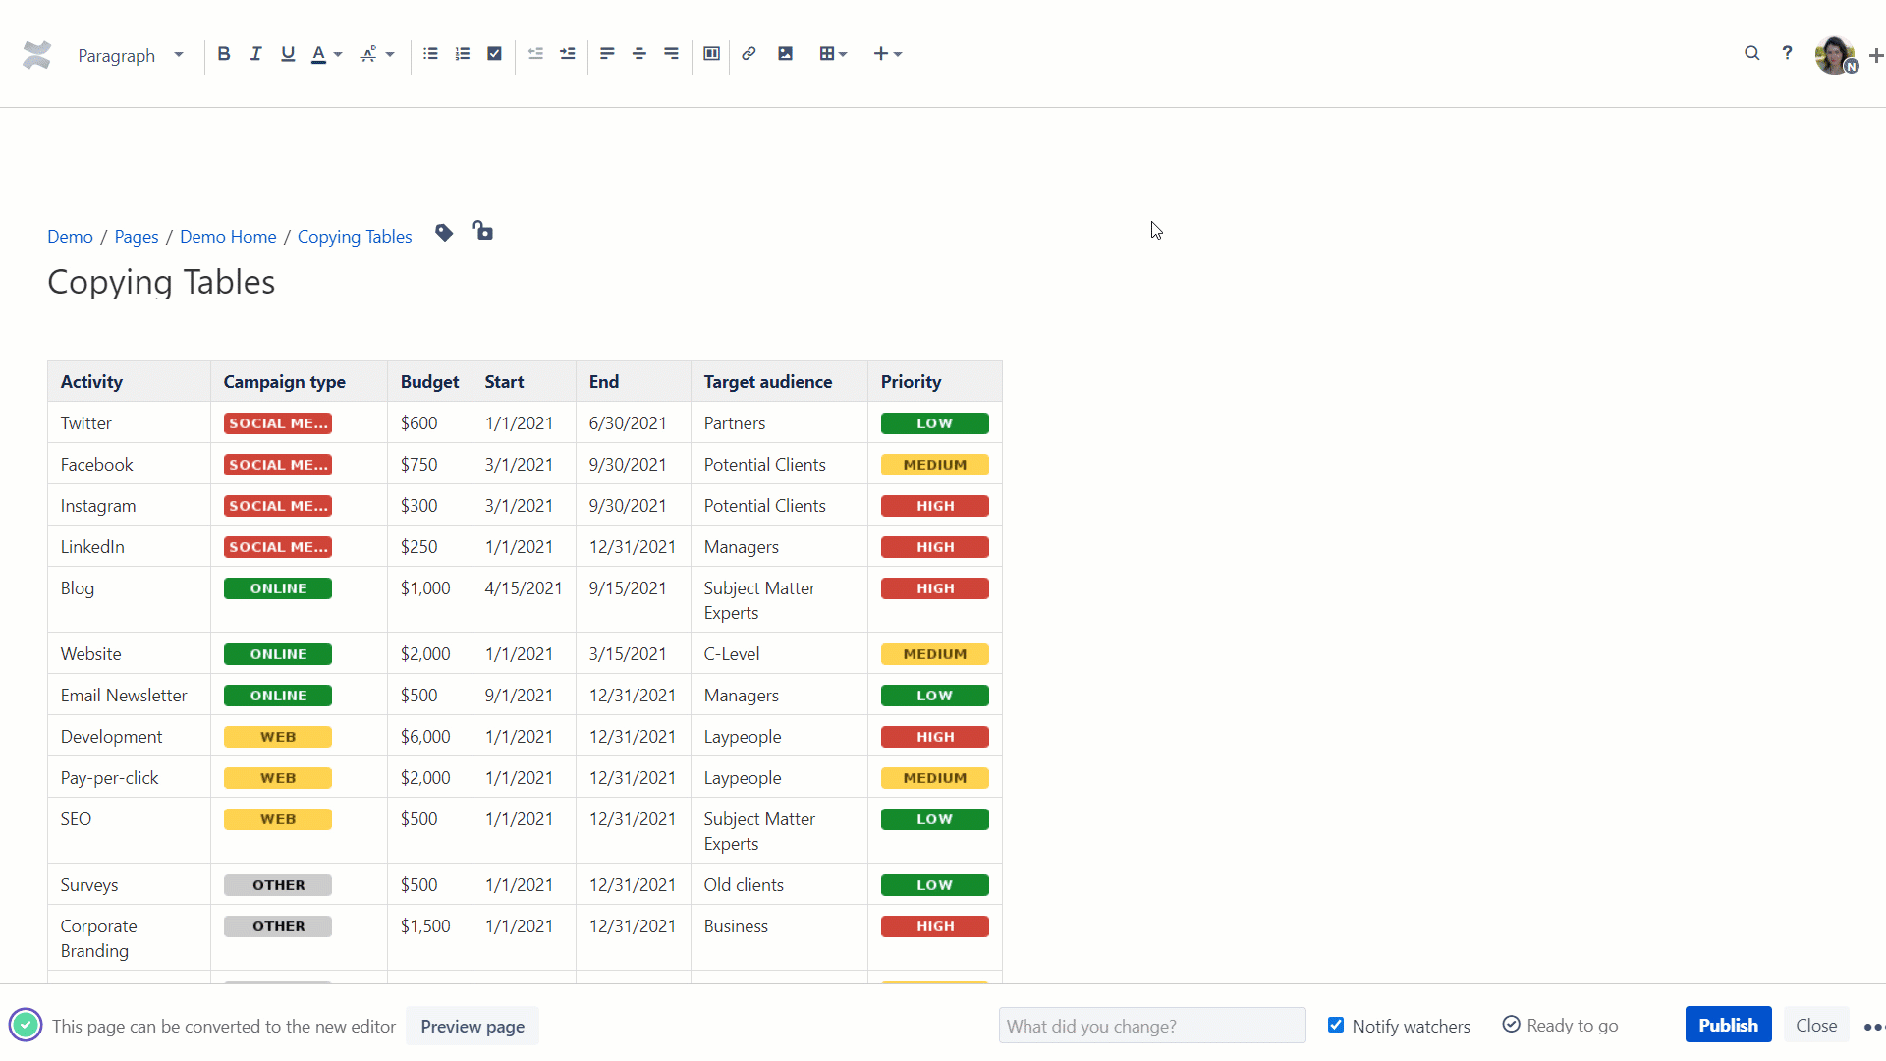Focus the 'What did you change?' field
The image size is (1886, 1061).
coord(1152,1026)
